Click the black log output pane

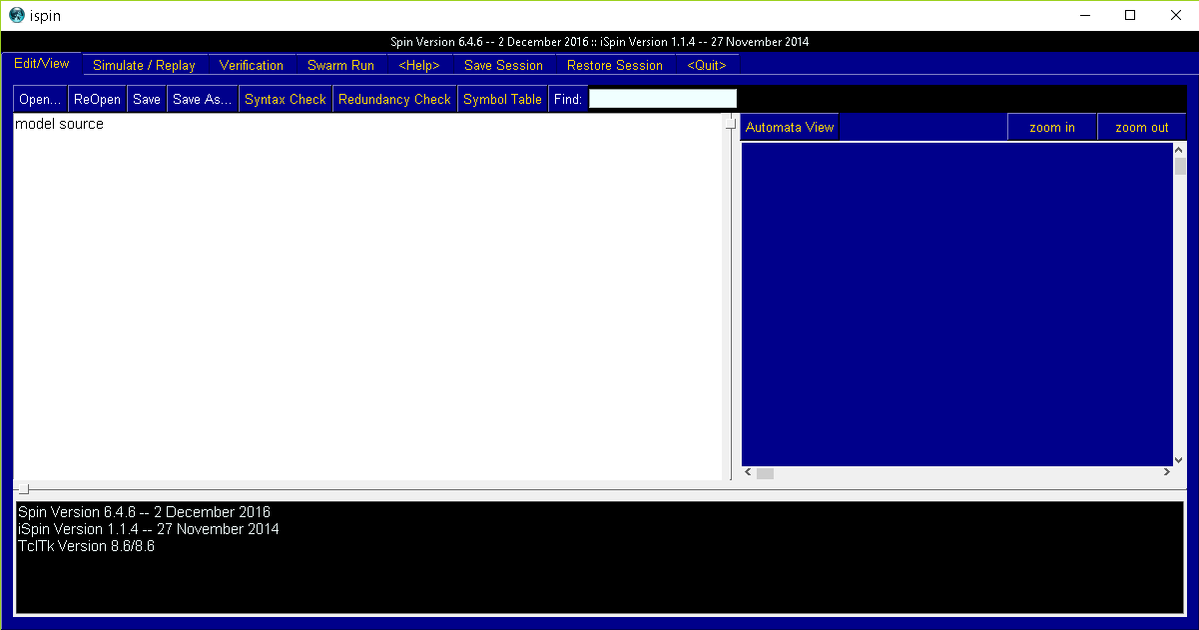pos(599,557)
